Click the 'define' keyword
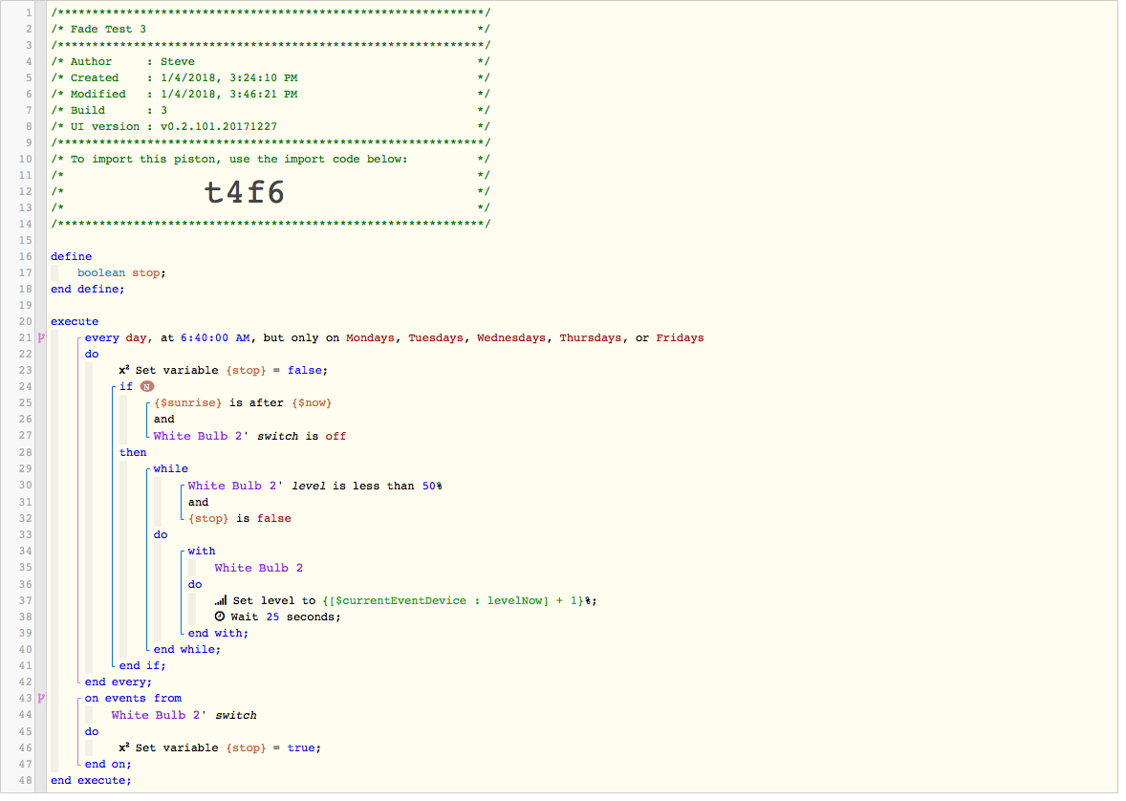1126x801 pixels. 71,256
